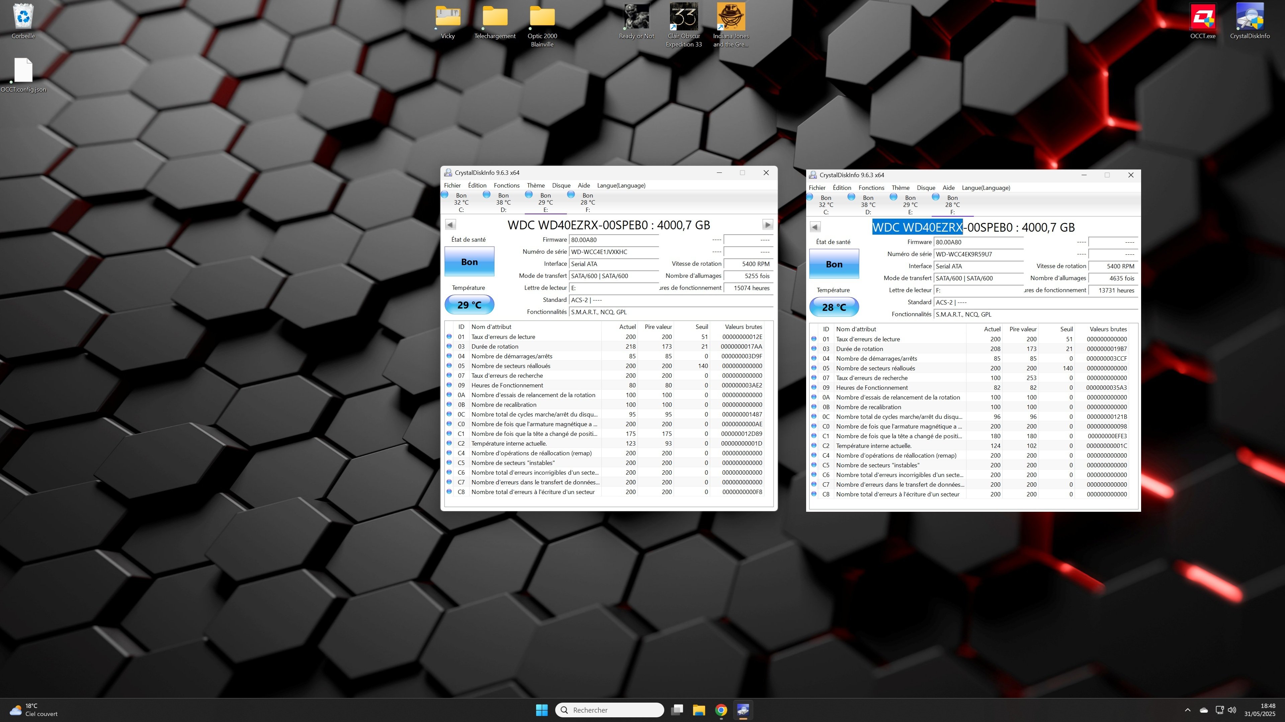This screenshot has height=722, width=1285.
Task: Select CrystalDiskInfo taskbar icon
Action: click(x=743, y=710)
